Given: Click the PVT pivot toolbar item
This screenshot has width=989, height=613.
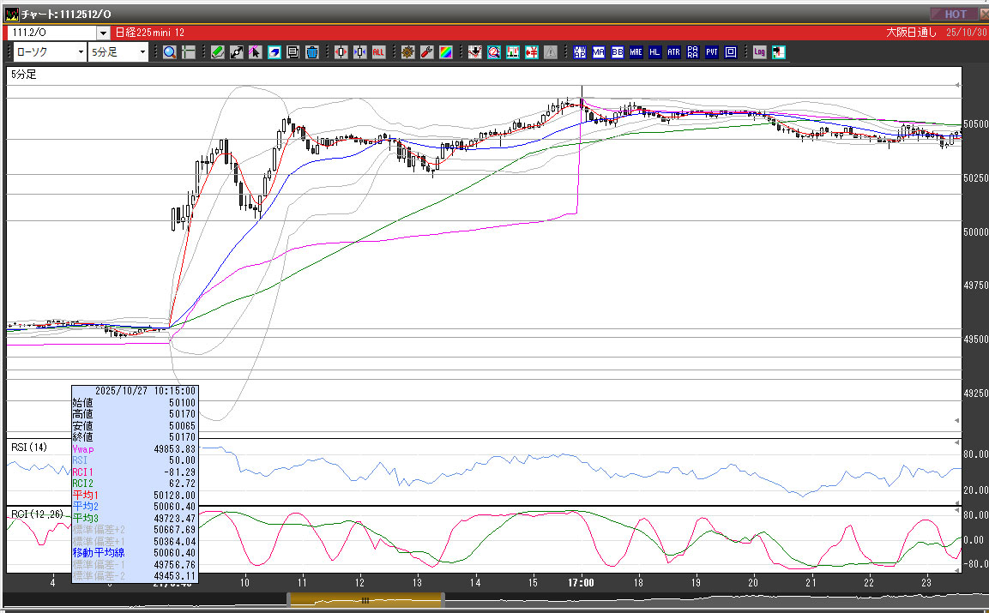Looking at the screenshot, I should (x=712, y=52).
